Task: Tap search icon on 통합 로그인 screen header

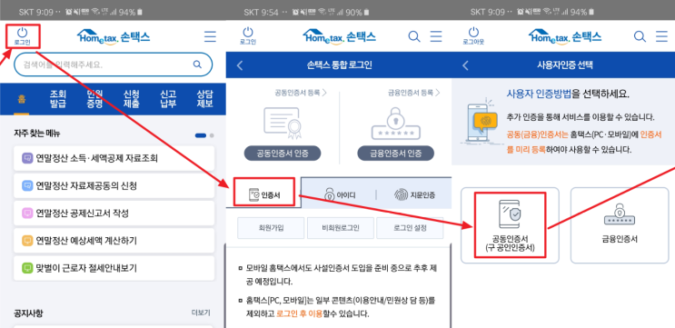Action: [x=413, y=36]
